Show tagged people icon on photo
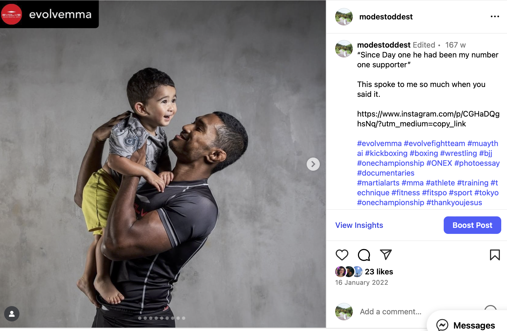This screenshot has height=331, width=507. pos(12,314)
